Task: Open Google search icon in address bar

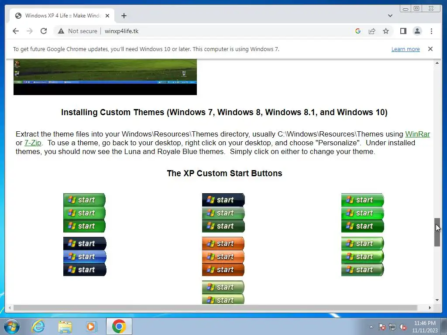Action: pos(358,31)
